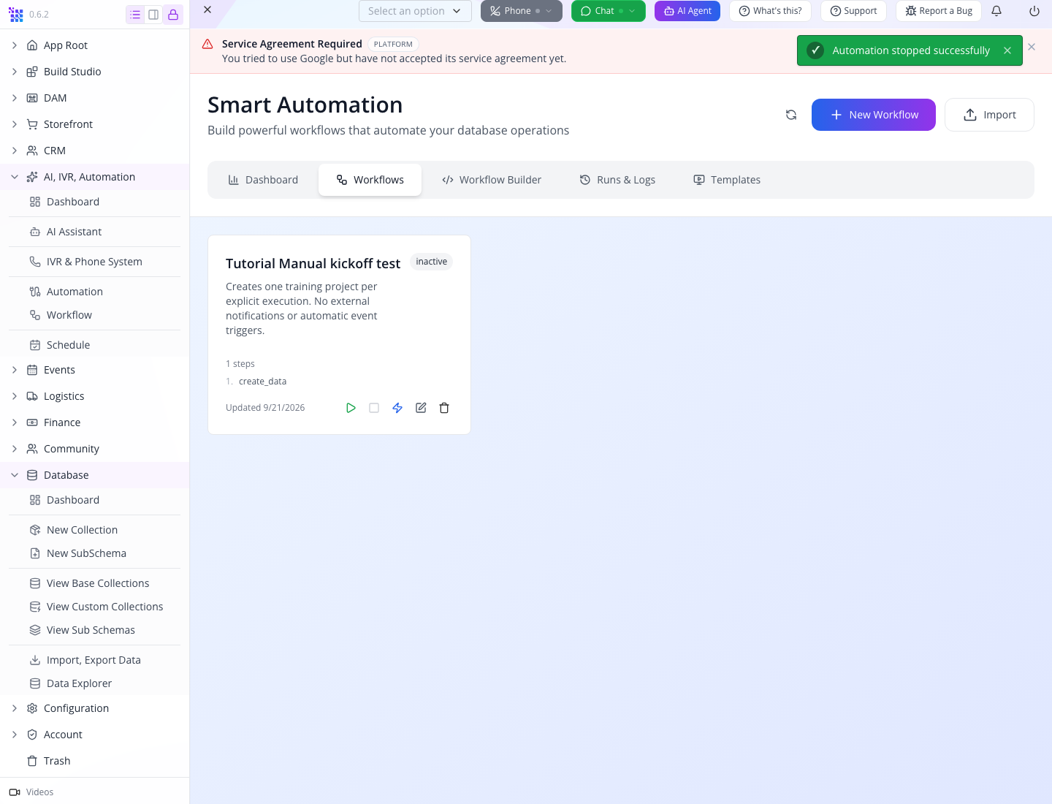Image resolution: width=1052 pixels, height=804 pixels.
Task: Open IVR & Phone System in sidebar
Action: pos(94,262)
